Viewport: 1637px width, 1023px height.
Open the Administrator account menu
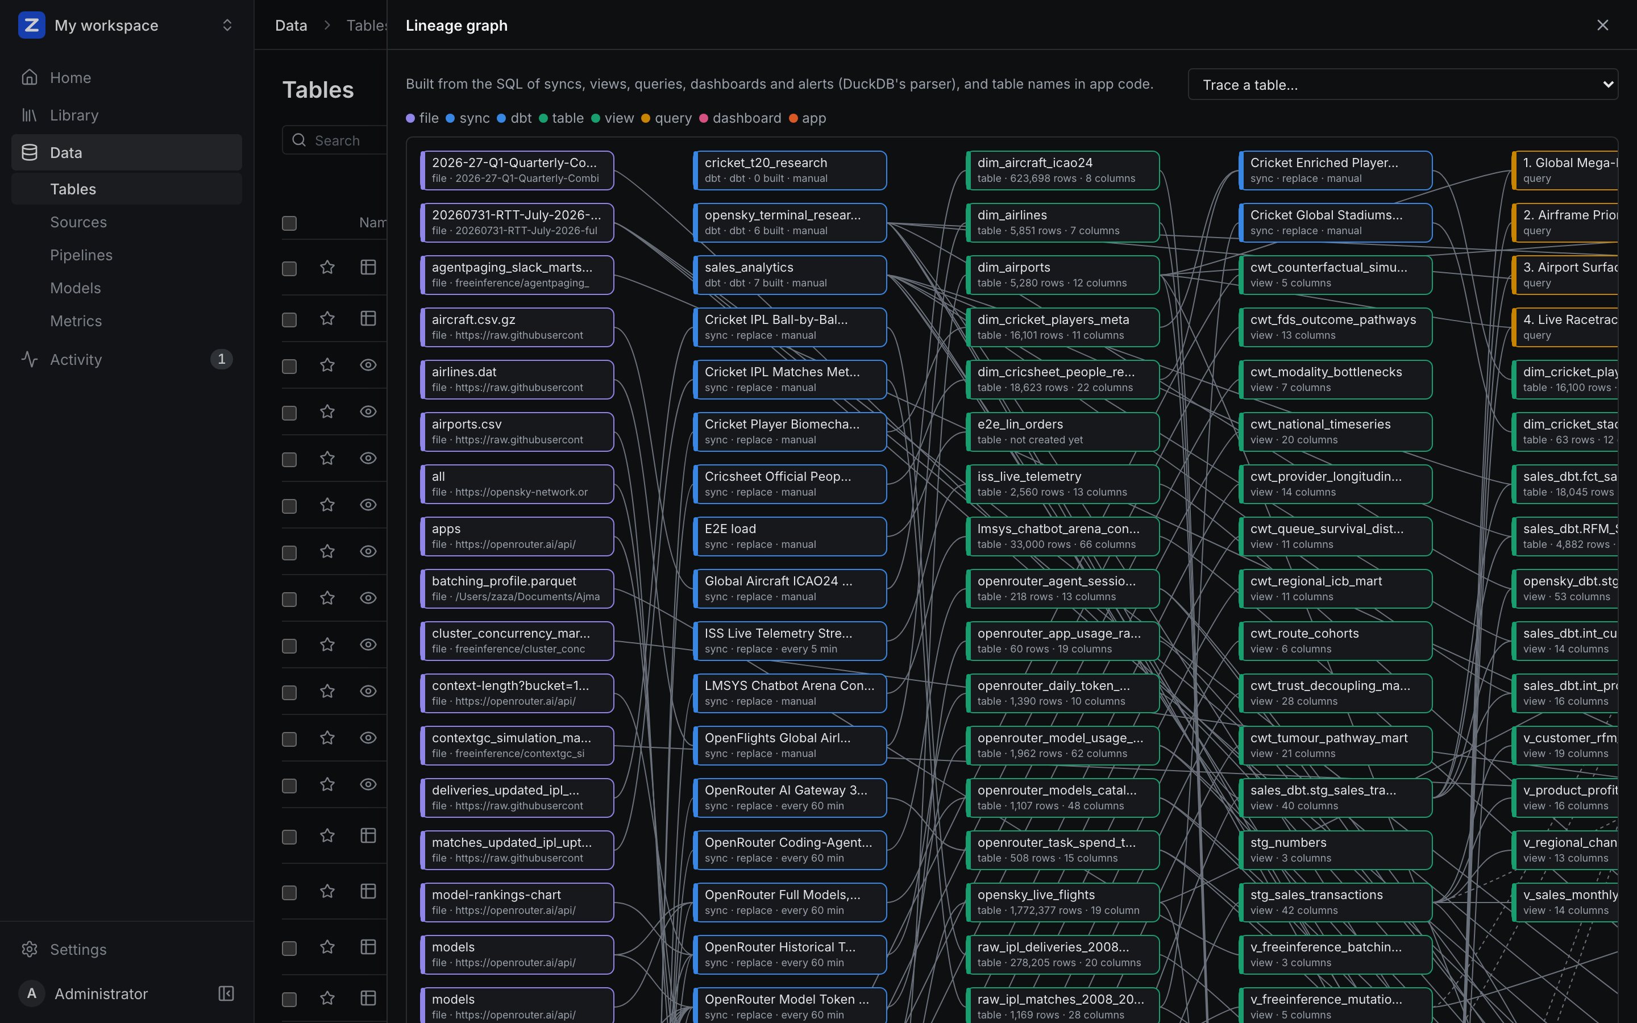point(101,993)
